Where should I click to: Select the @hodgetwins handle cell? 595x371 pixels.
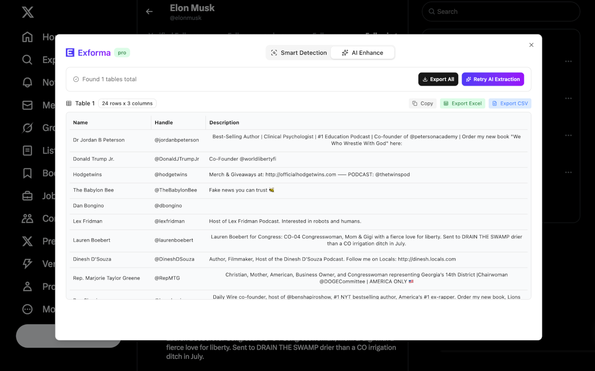(178, 175)
